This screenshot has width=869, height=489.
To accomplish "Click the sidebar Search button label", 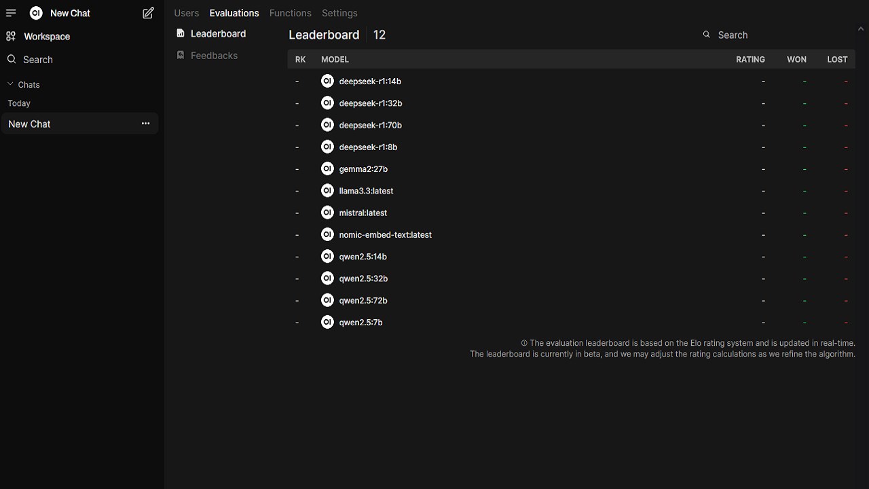I will point(38,60).
